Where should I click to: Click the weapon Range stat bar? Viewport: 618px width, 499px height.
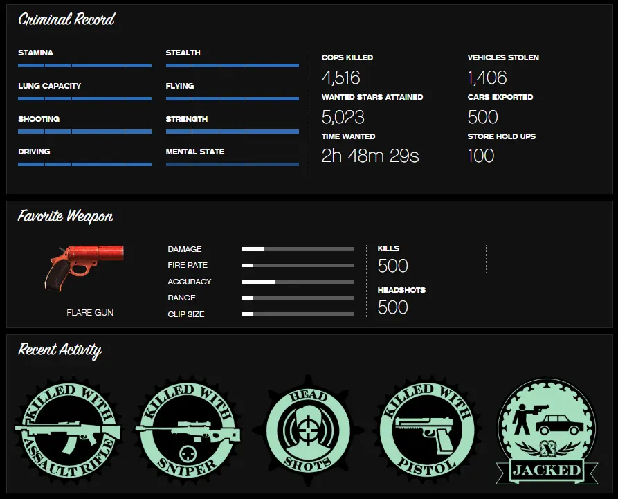click(x=298, y=298)
